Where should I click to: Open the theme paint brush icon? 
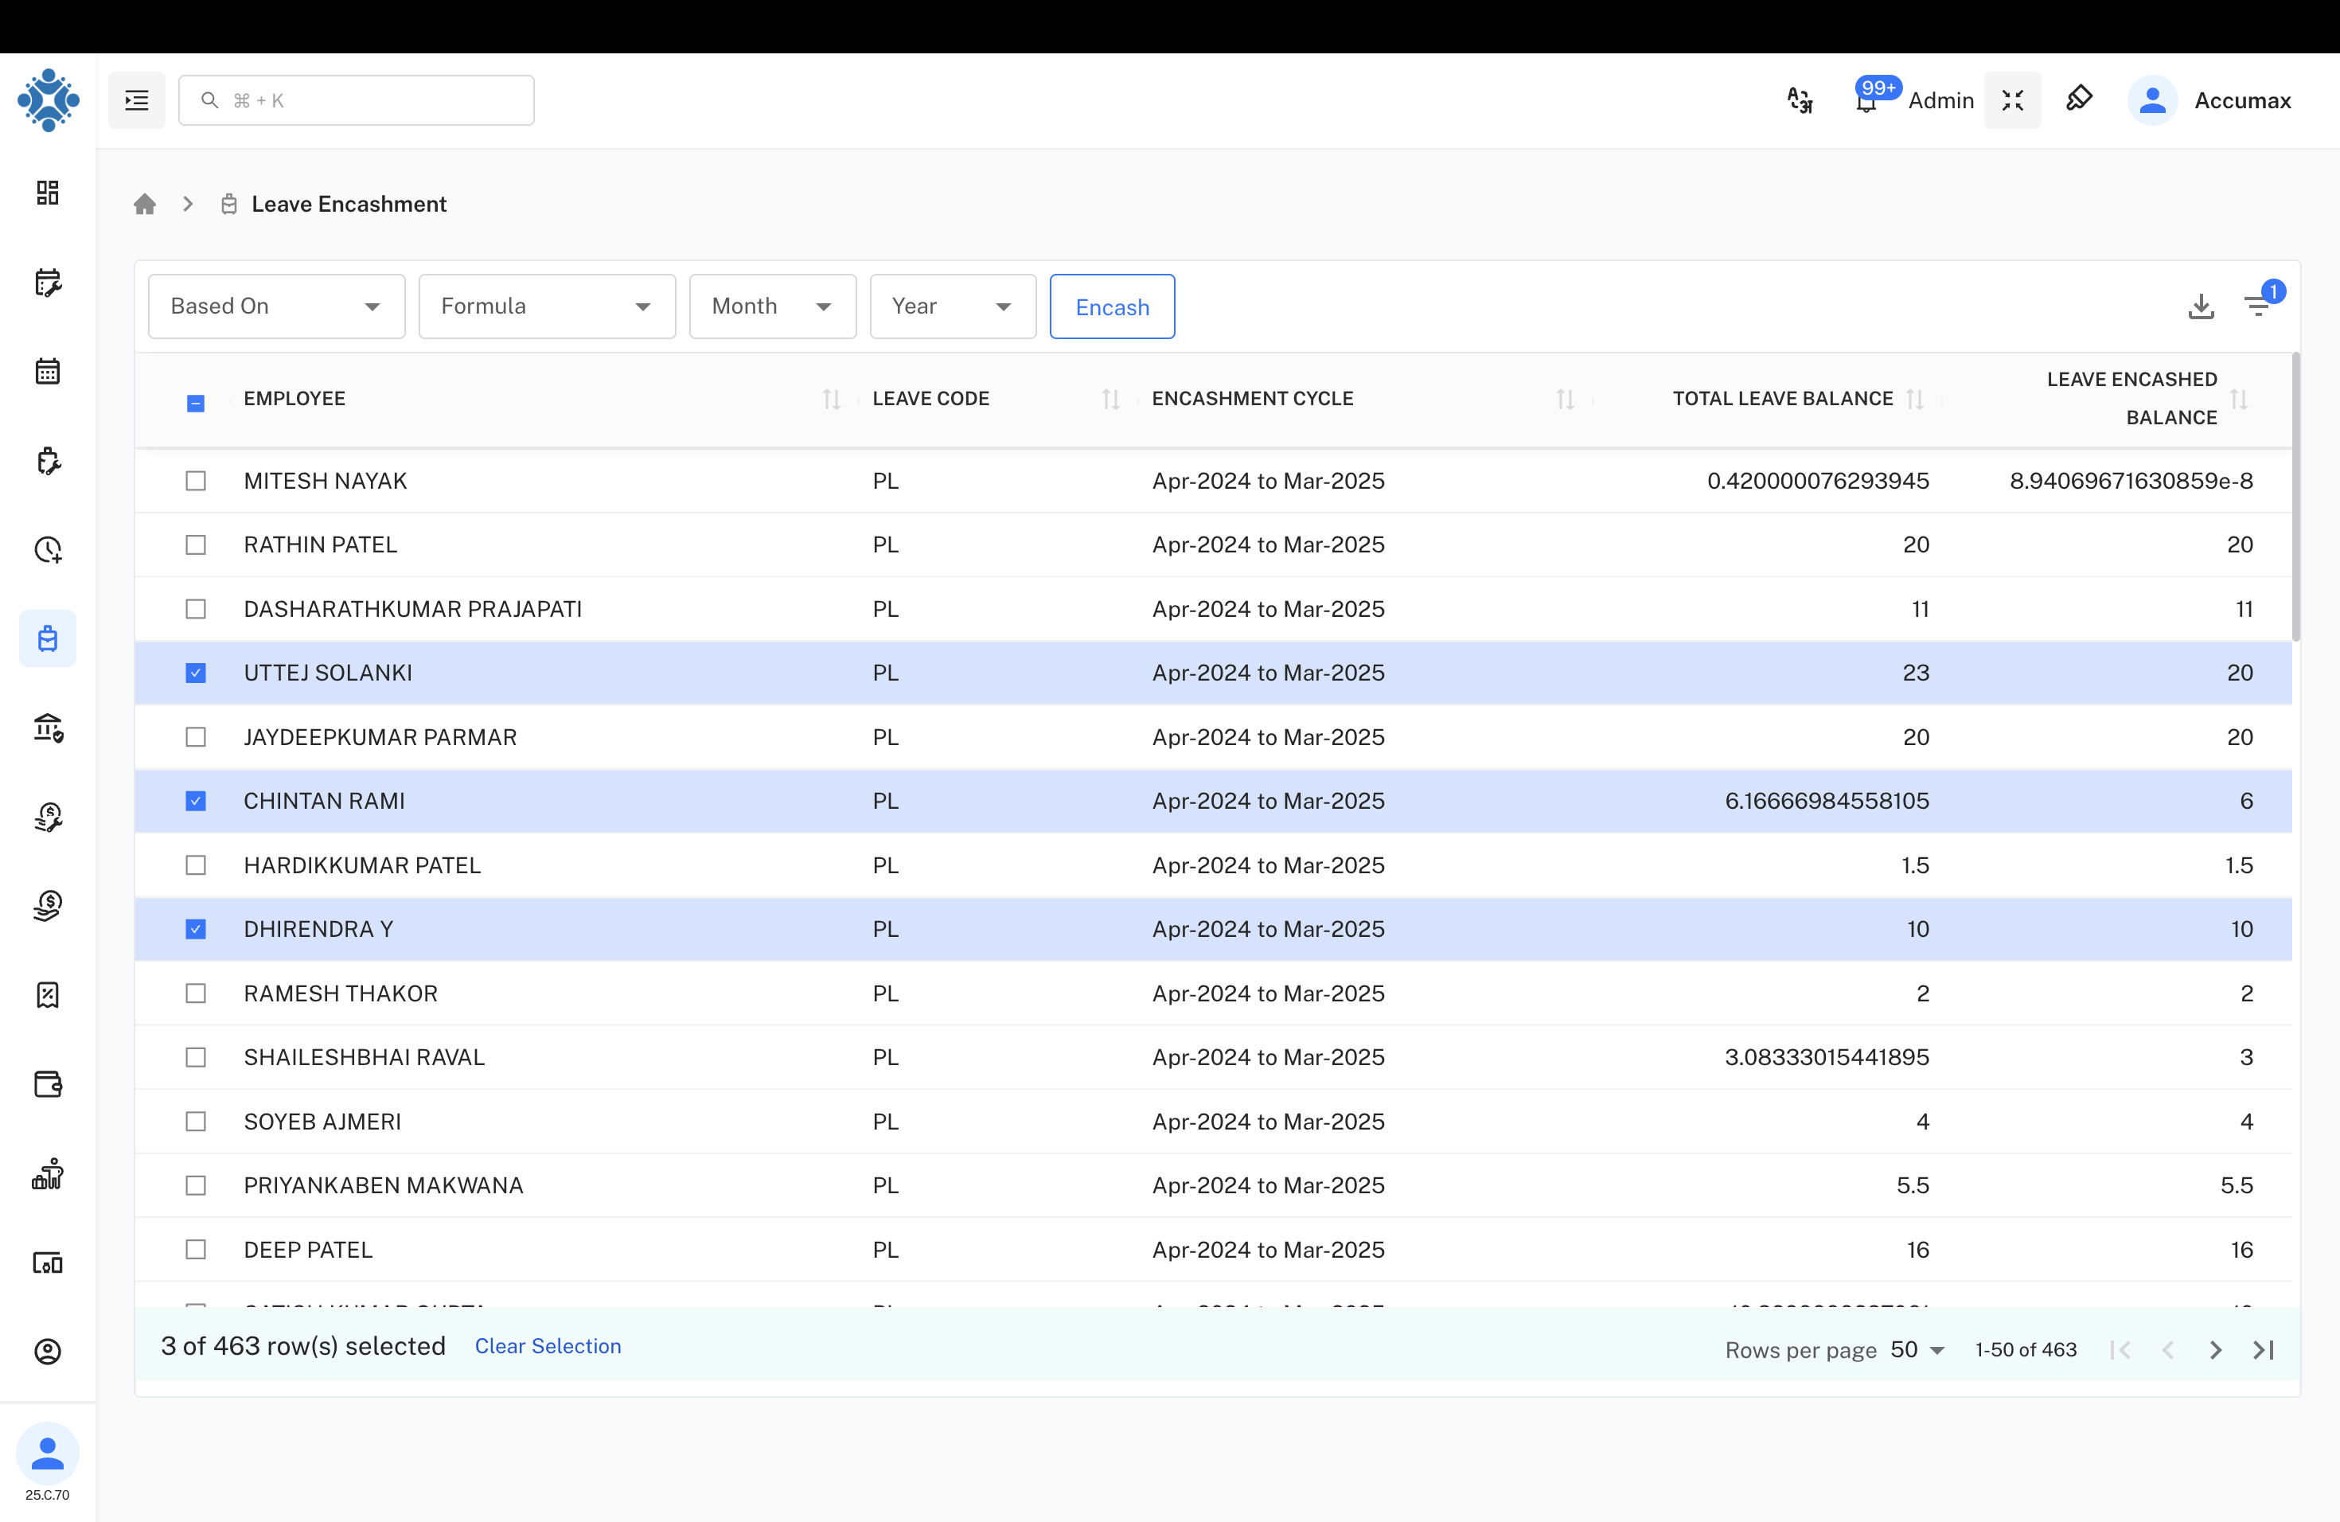click(x=2078, y=100)
